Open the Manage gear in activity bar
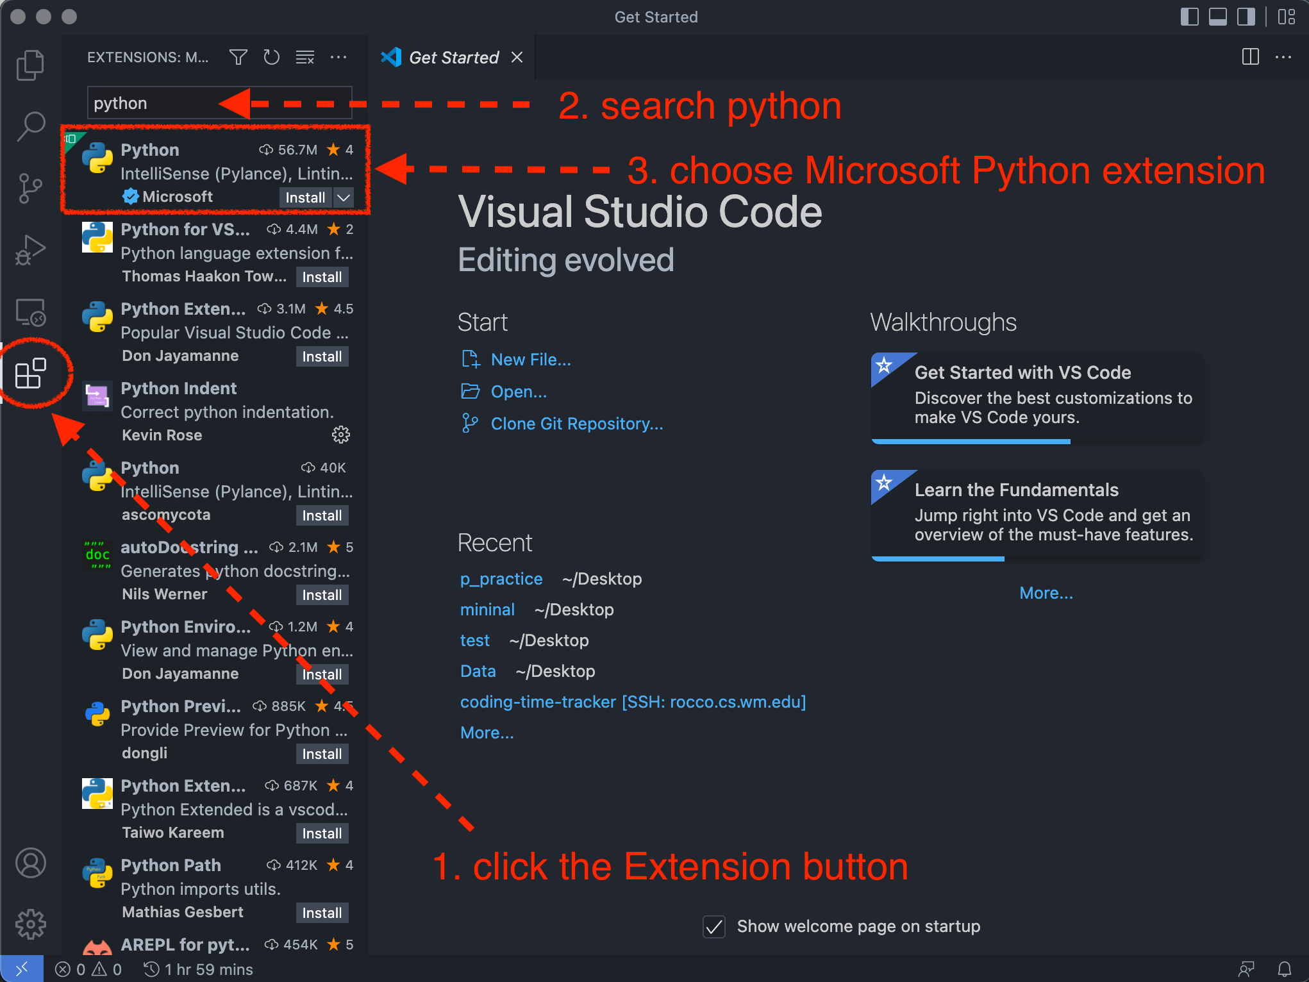Screen dimensions: 1309x982 click(30, 924)
